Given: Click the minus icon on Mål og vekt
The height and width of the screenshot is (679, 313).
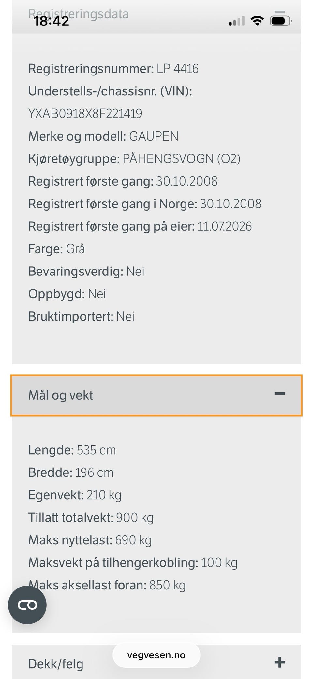Looking at the screenshot, I should tap(279, 393).
